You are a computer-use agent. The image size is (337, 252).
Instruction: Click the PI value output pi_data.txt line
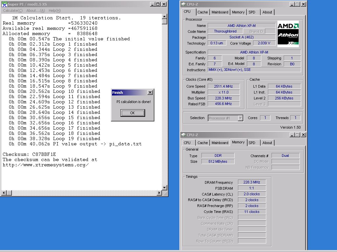[x=75, y=144]
